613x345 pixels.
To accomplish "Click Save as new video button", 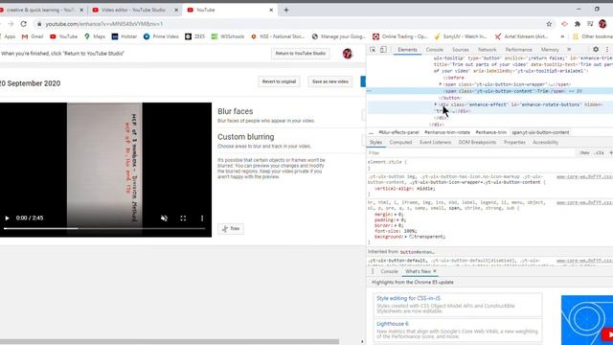I will pos(329,81).
